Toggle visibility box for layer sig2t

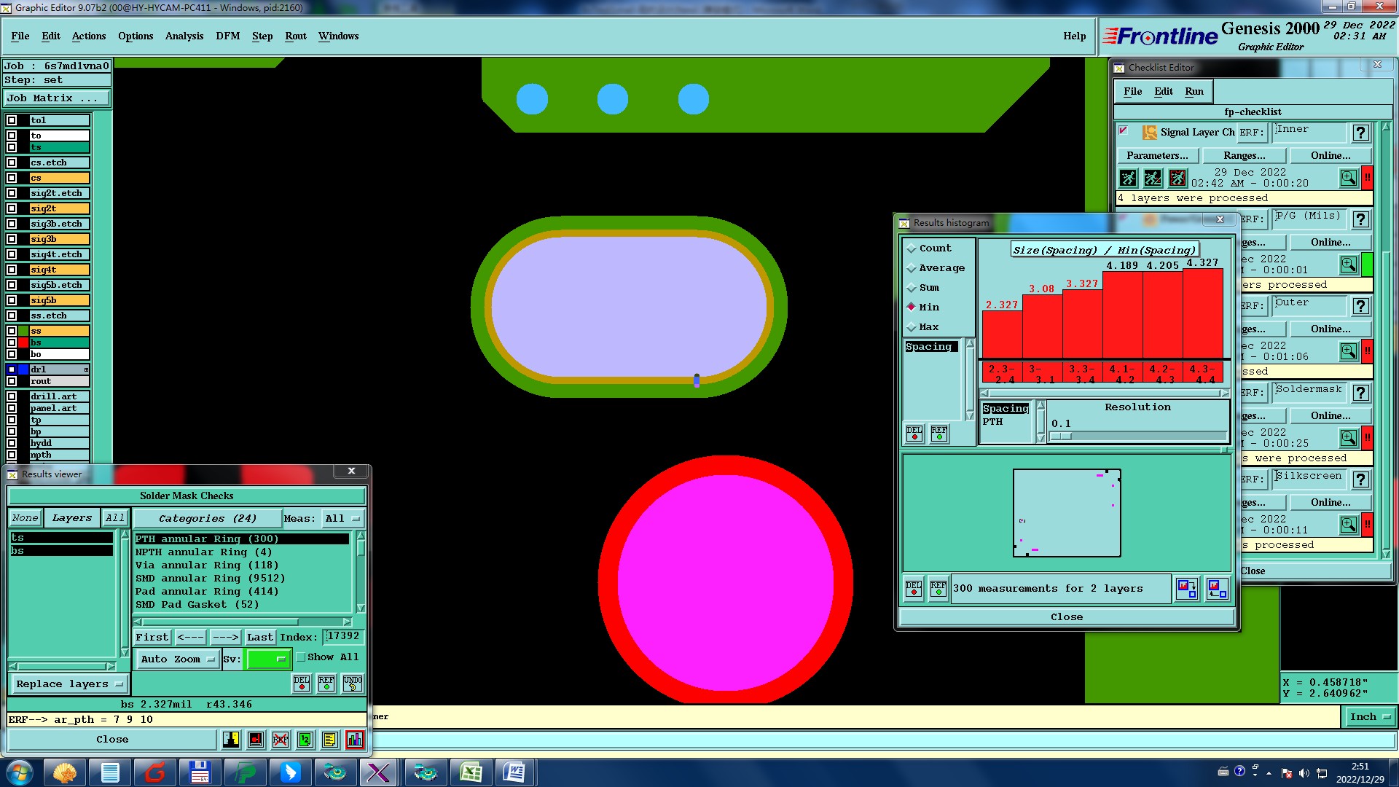pos(12,208)
